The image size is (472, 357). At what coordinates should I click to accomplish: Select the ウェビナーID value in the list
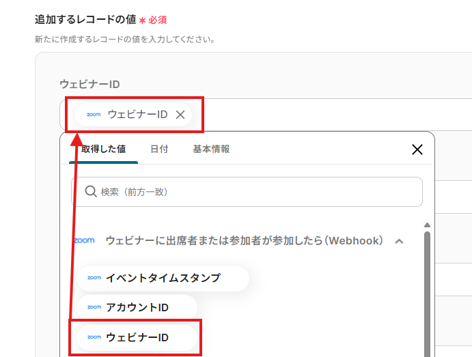137,337
